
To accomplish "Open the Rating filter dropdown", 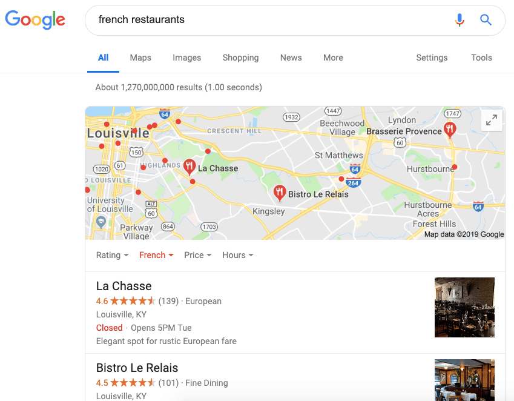I will (112, 255).
